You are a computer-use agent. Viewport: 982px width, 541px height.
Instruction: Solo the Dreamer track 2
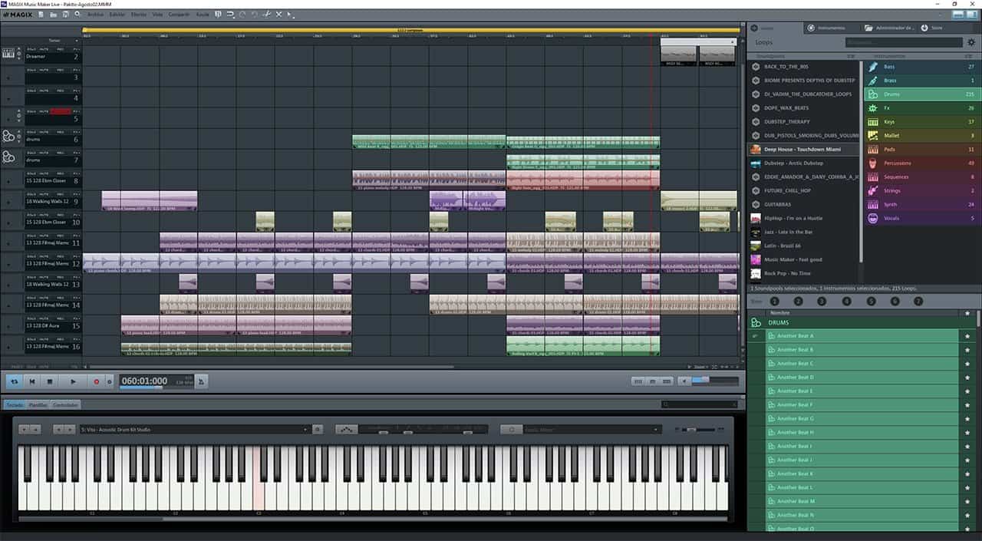[31, 49]
